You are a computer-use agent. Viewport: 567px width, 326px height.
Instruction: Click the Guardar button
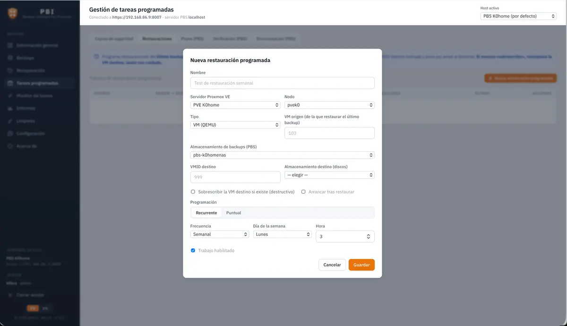pos(361,265)
